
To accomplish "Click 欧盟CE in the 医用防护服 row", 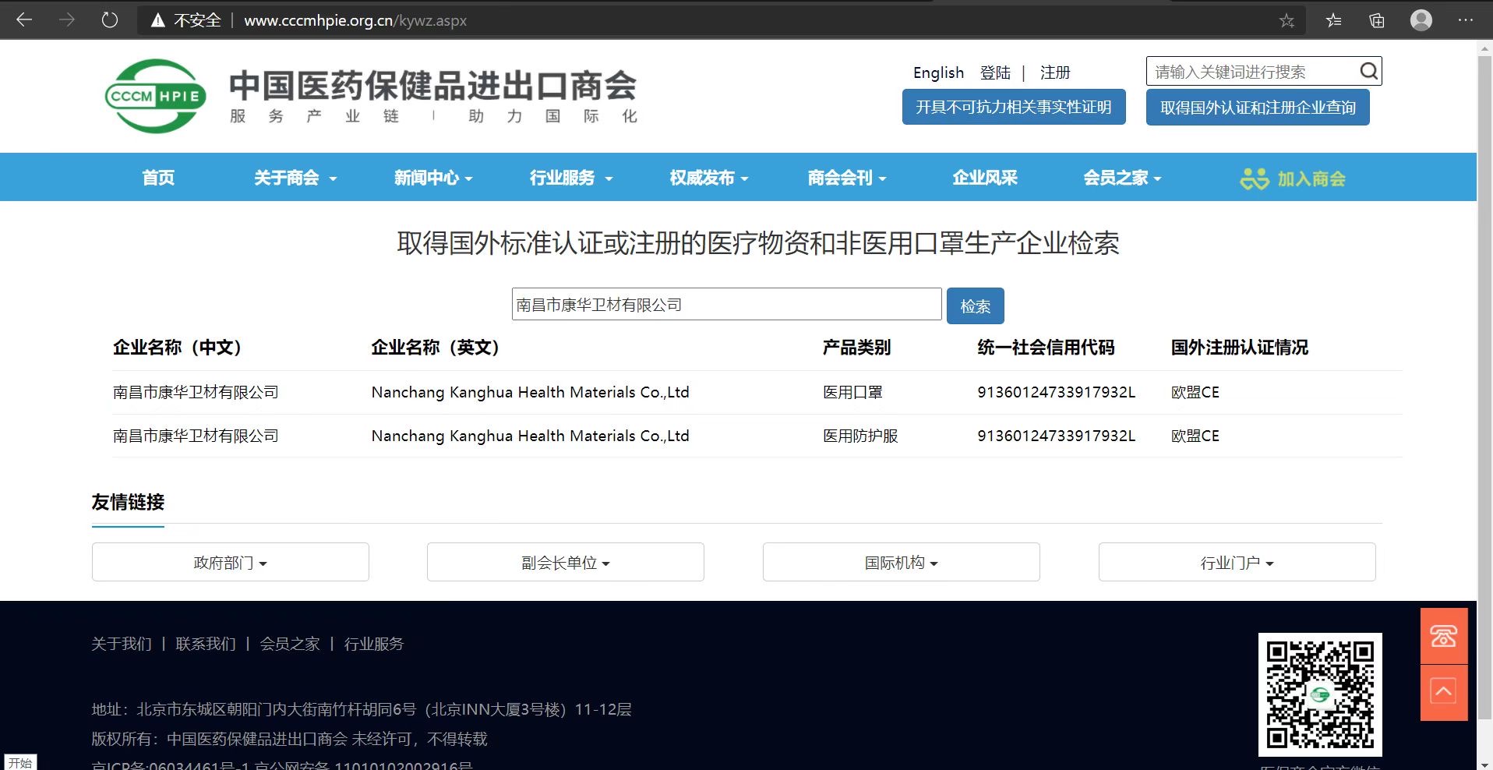I will point(1195,436).
